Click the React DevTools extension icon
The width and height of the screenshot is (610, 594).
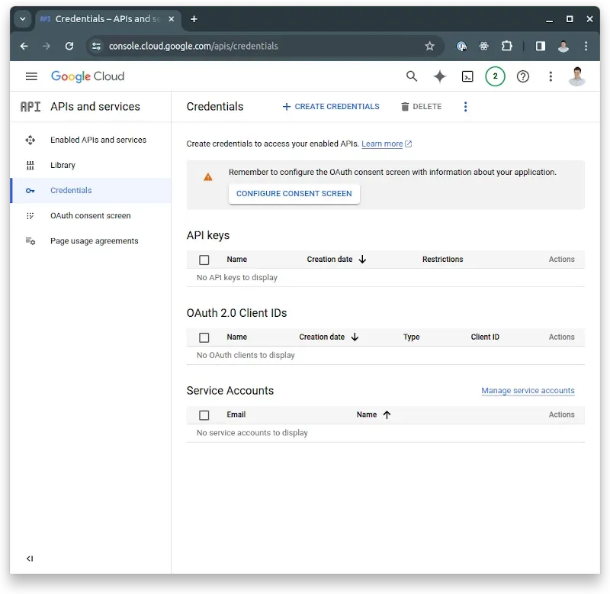484,46
